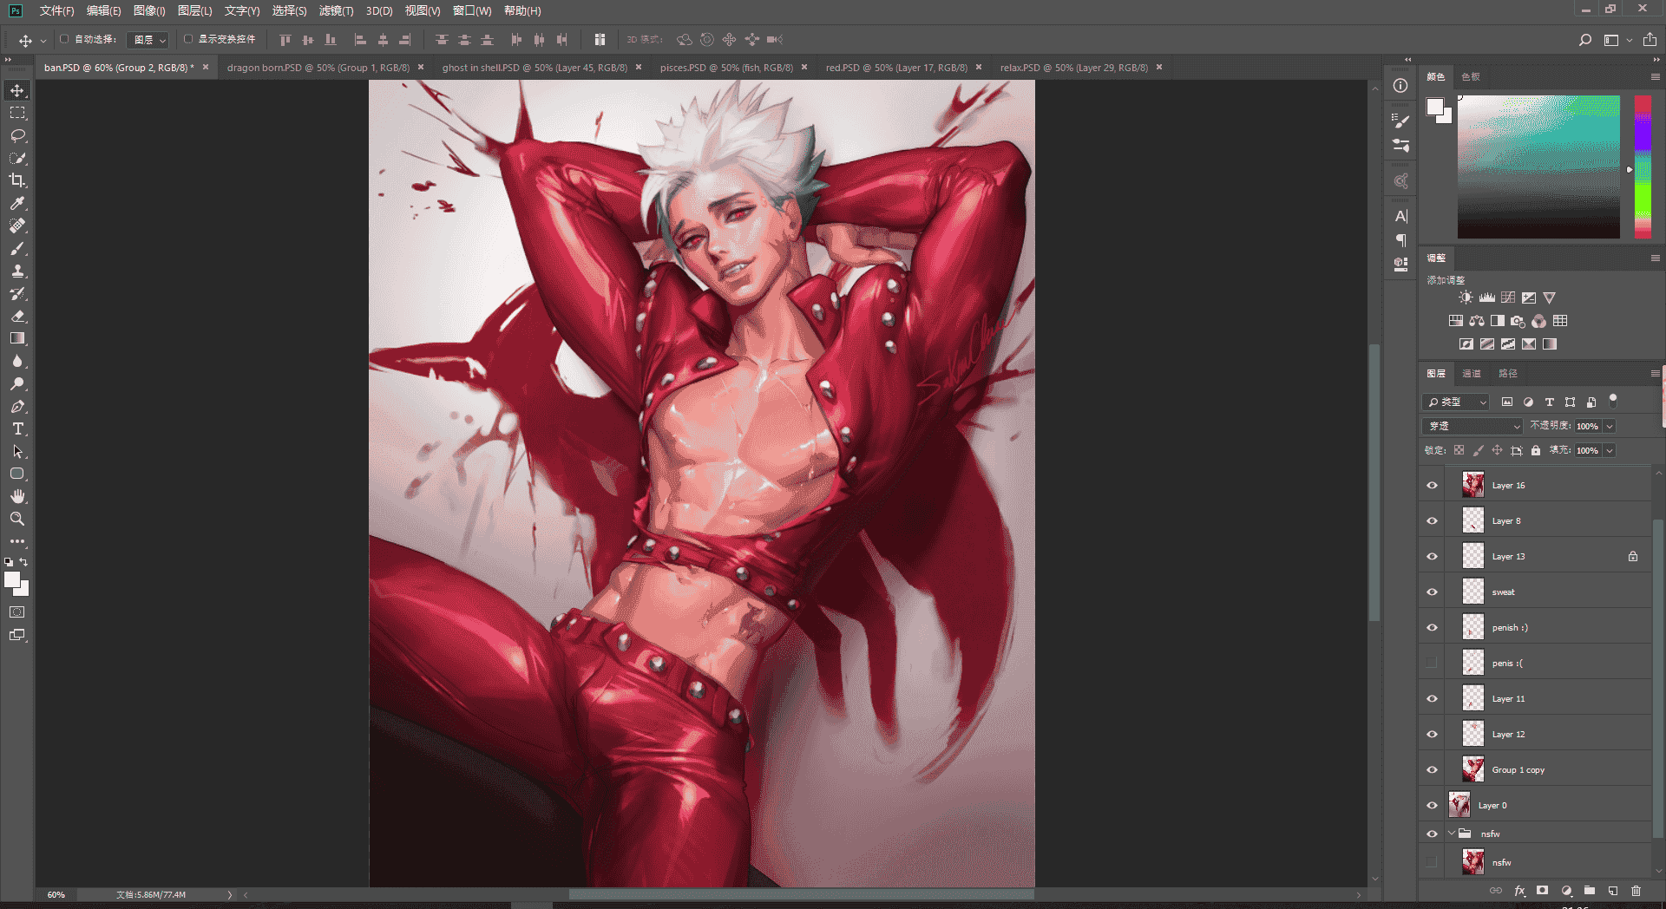Viewport: 1666px width, 909px height.
Task: Open the 滤镜 (Filter) menu
Action: tap(336, 10)
